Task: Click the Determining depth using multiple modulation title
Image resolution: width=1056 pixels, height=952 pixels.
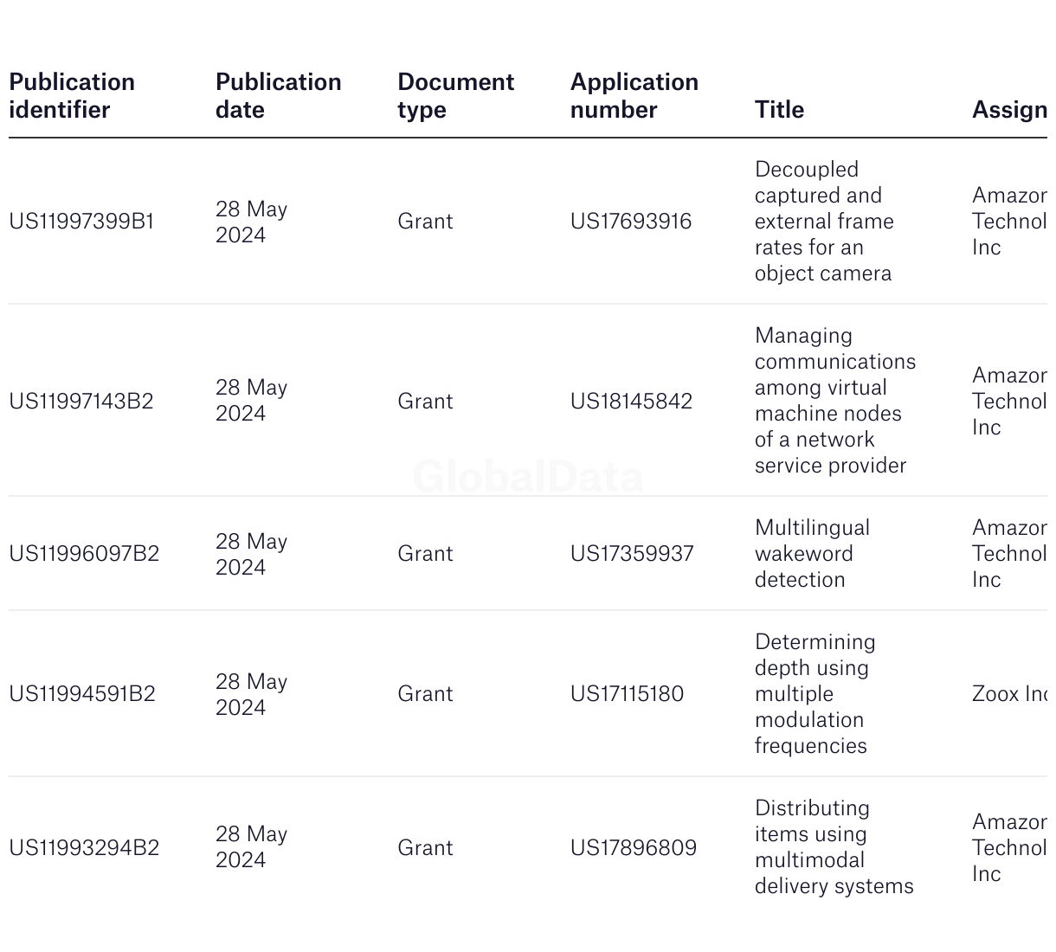Action: [x=815, y=694]
